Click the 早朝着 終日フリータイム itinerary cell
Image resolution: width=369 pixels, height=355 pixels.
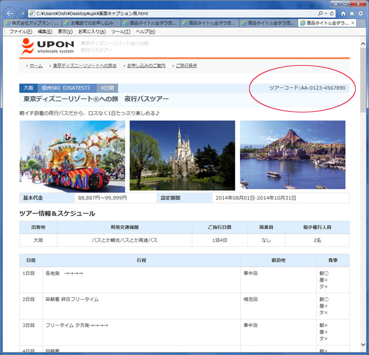tap(141, 306)
